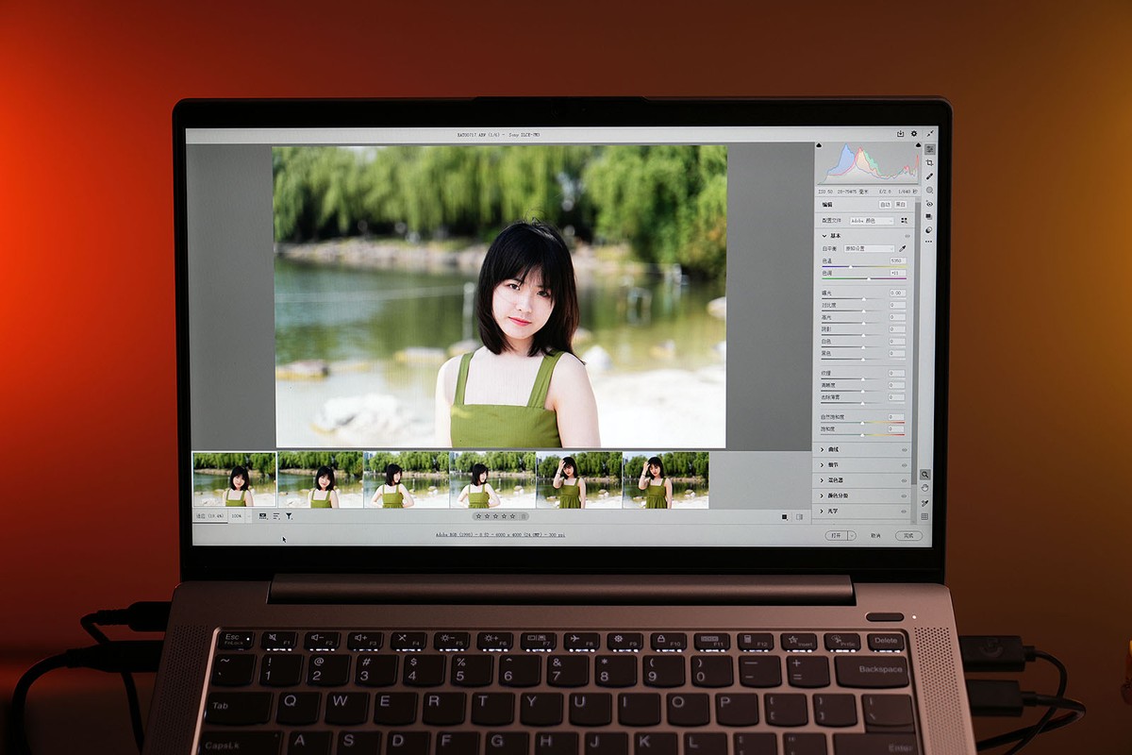Pick the white balance eyedropper
Screen dimensions: 1132x755
click(902, 248)
